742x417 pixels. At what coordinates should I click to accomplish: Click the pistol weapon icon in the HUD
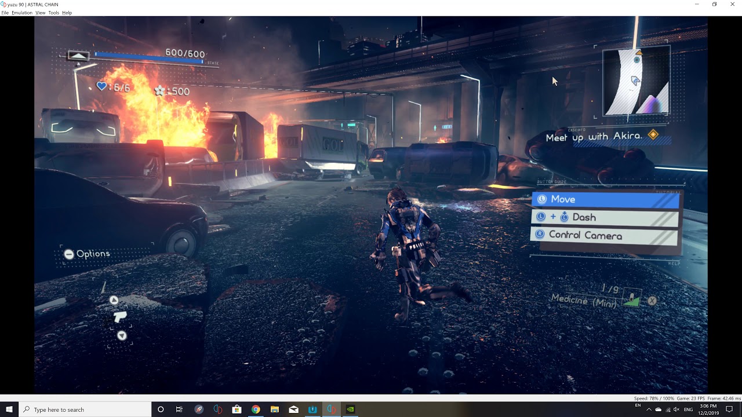[x=119, y=317]
